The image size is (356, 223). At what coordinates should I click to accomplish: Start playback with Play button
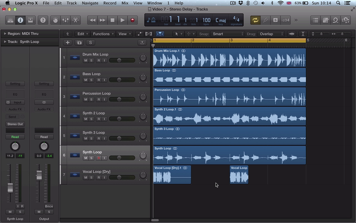(122, 20)
